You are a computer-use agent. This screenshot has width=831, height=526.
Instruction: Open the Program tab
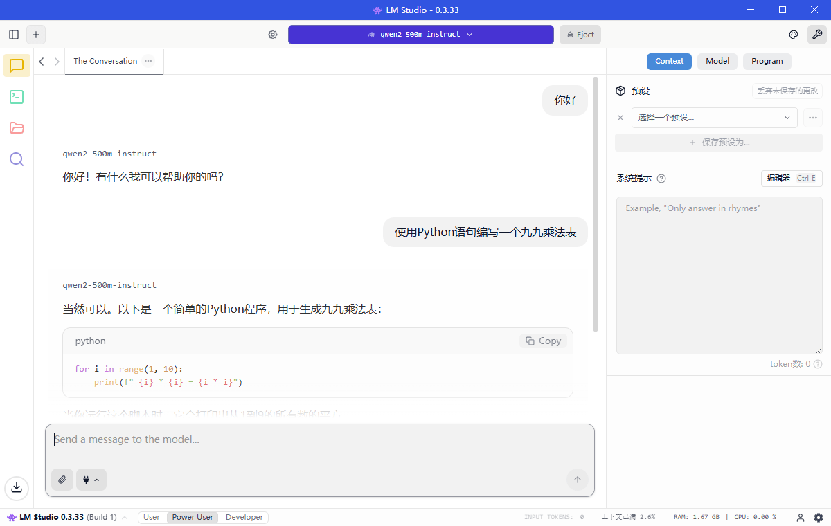point(767,61)
